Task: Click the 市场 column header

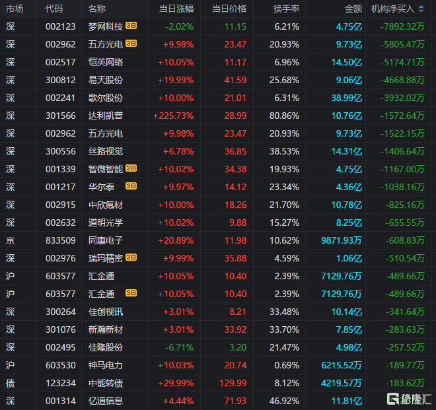Action: pyautogui.click(x=15, y=9)
